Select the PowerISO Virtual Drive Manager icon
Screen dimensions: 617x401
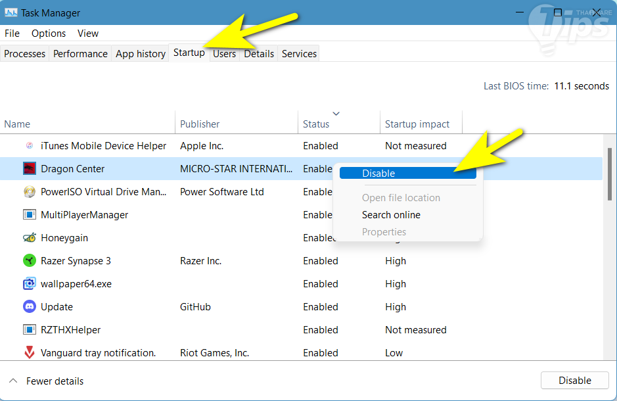tap(29, 192)
